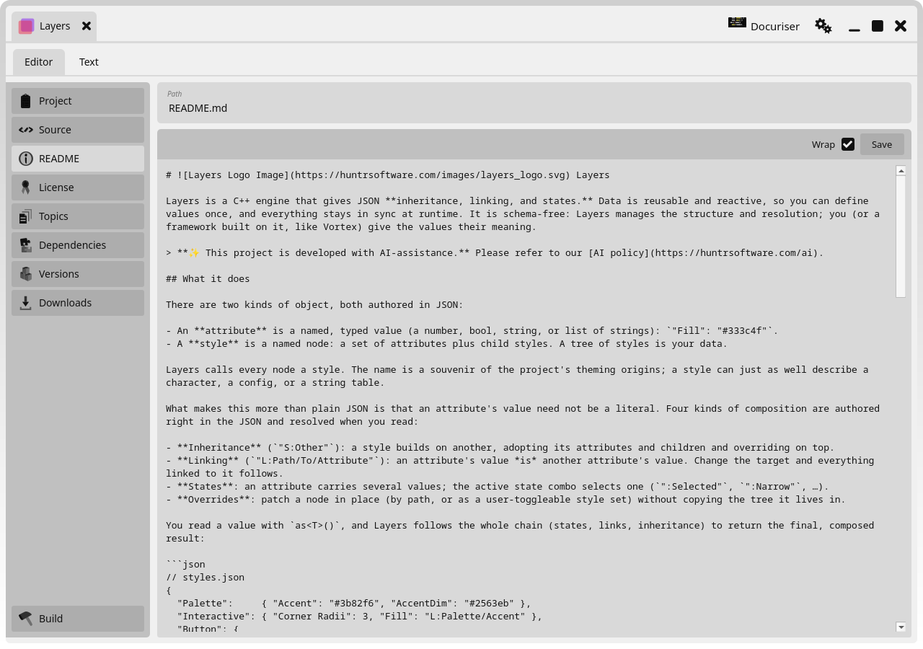Click the "An **attribute**" bullet line
Viewport: 923px width, 649px height.
click(x=472, y=331)
